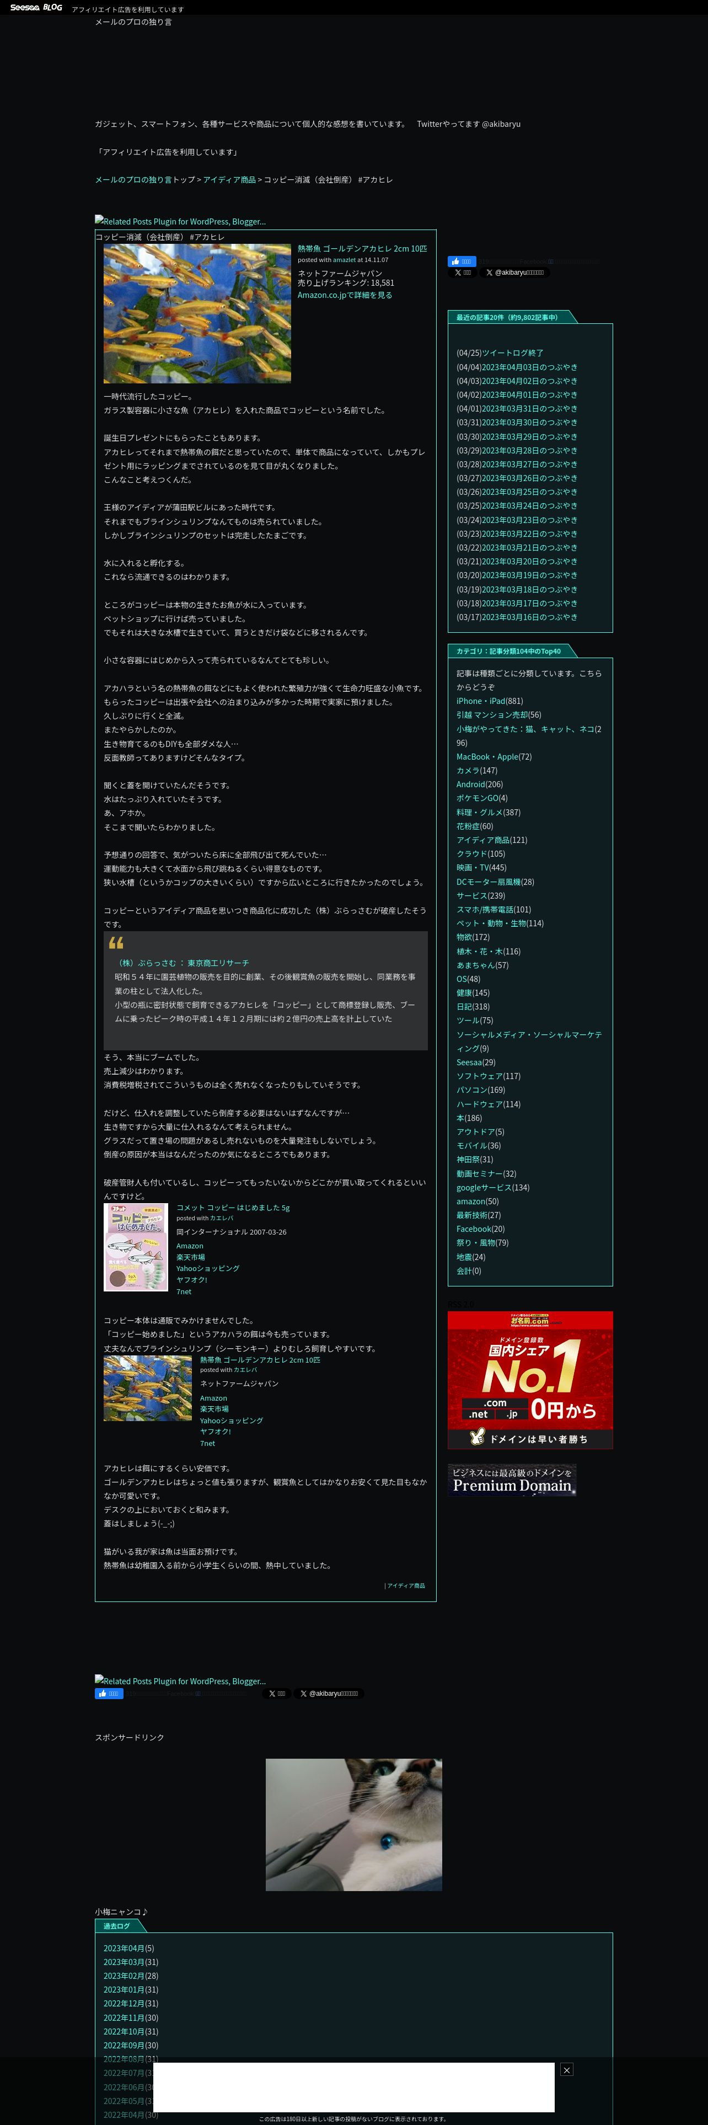Image resolution: width=708 pixels, height=2125 pixels.
Task: Open the アイデア商品 category link in the article footer
Action: [406, 1585]
